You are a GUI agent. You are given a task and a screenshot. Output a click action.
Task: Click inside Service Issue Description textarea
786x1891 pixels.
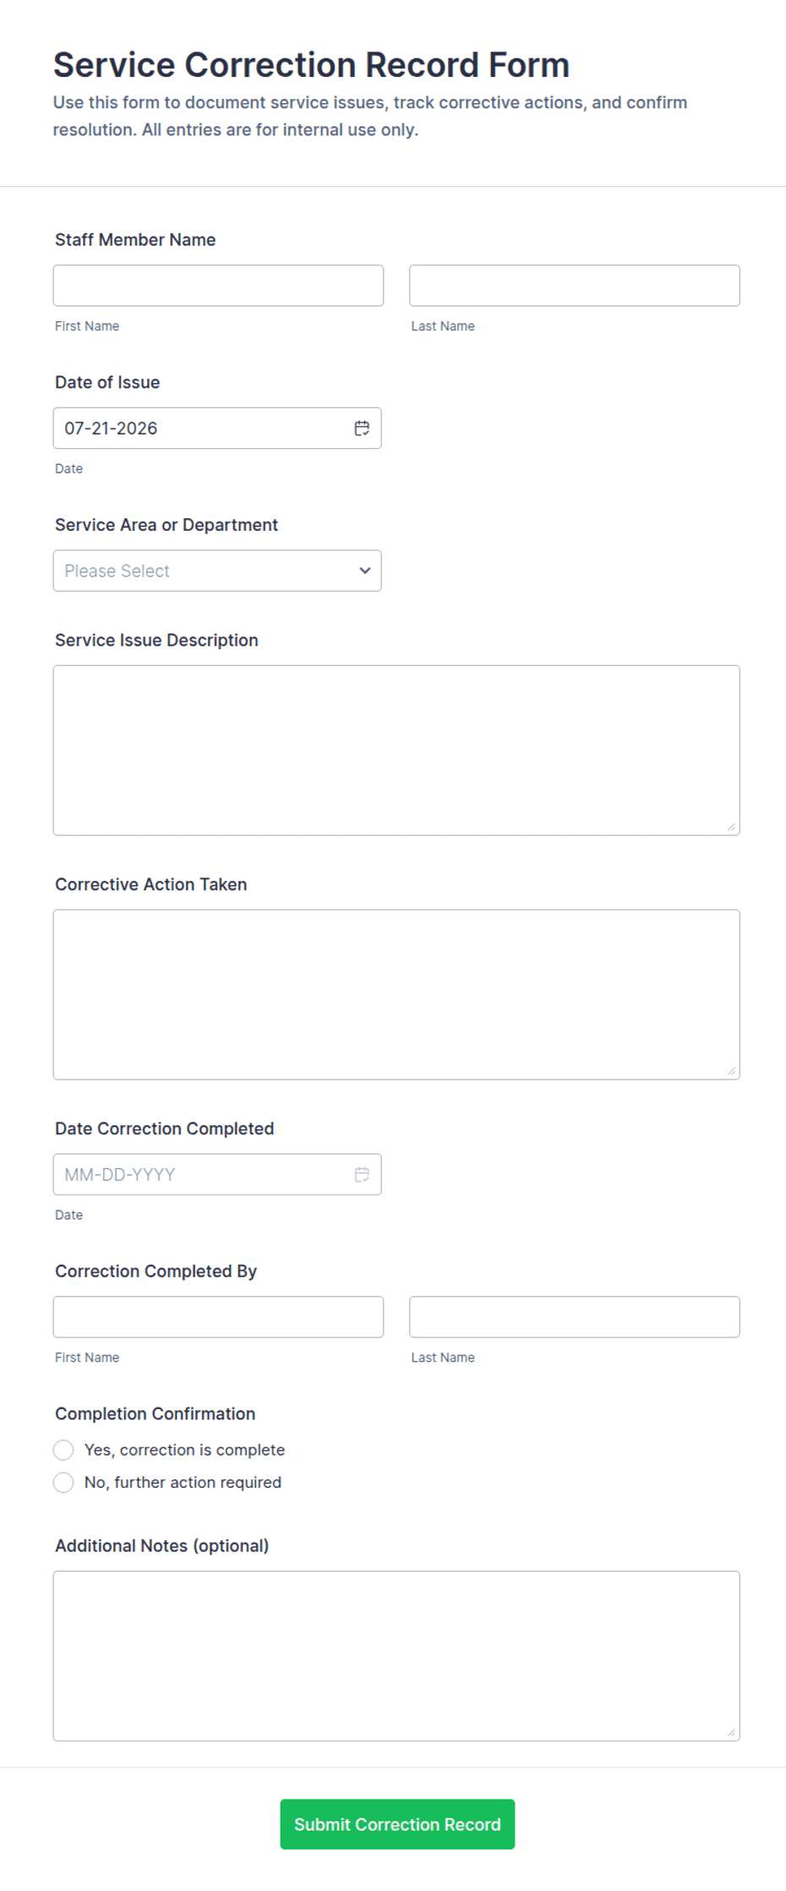[x=396, y=751]
